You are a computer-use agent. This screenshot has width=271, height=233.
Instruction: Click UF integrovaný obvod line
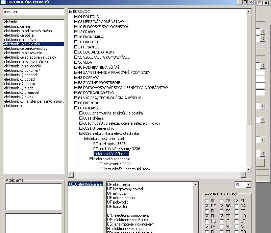pos(125,189)
